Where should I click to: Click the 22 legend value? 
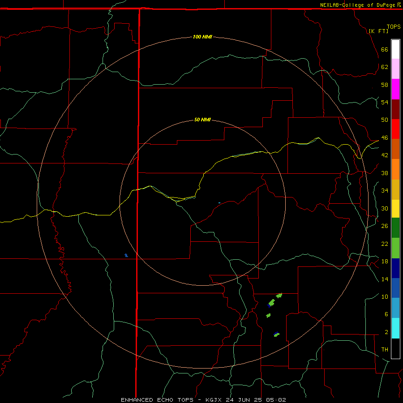pyautogui.click(x=385, y=244)
